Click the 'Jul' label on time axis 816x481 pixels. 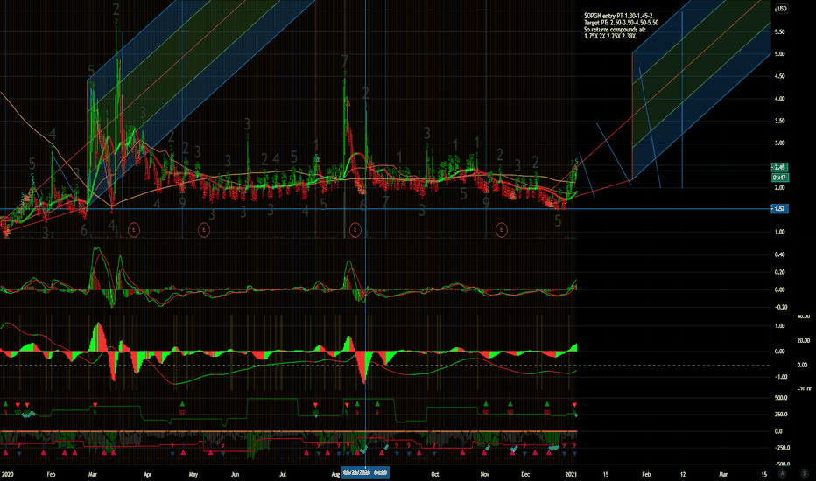coord(283,474)
